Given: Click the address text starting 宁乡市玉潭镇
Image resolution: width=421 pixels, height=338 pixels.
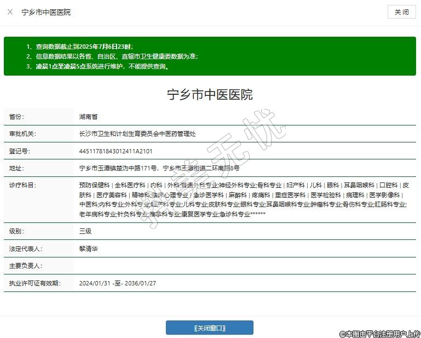Looking at the screenshot, I should click(x=159, y=168).
